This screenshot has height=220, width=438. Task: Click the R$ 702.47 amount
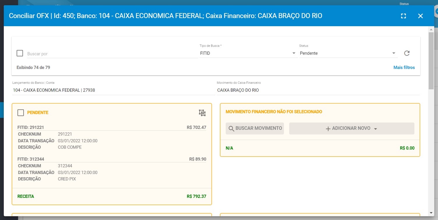tap(197, 127)
